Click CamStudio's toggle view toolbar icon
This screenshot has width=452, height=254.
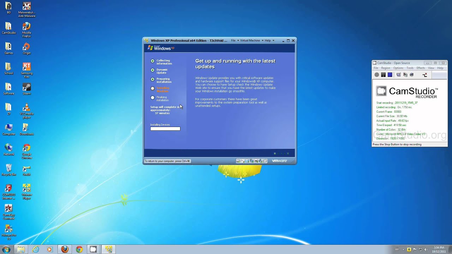(x=399, y=75)
